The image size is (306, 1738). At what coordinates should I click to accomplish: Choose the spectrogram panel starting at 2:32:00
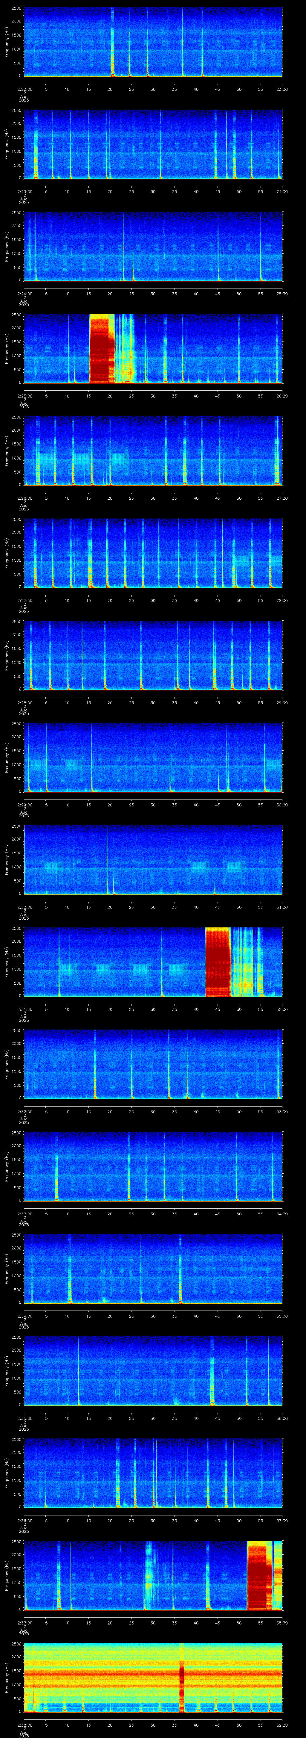tap(153, 1064)
